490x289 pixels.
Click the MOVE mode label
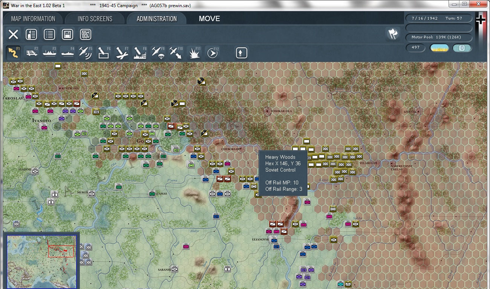click(x=210, y=19)
